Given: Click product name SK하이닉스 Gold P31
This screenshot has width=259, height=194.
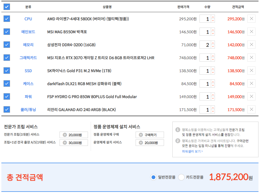Looking at the screenshot, I should click(x=79, y=71).
